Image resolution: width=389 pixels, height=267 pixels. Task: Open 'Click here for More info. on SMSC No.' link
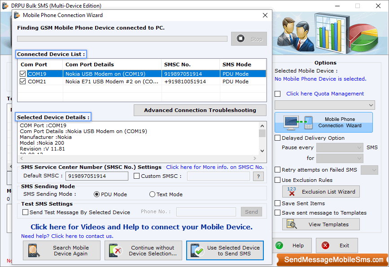(x=214, y=167)
